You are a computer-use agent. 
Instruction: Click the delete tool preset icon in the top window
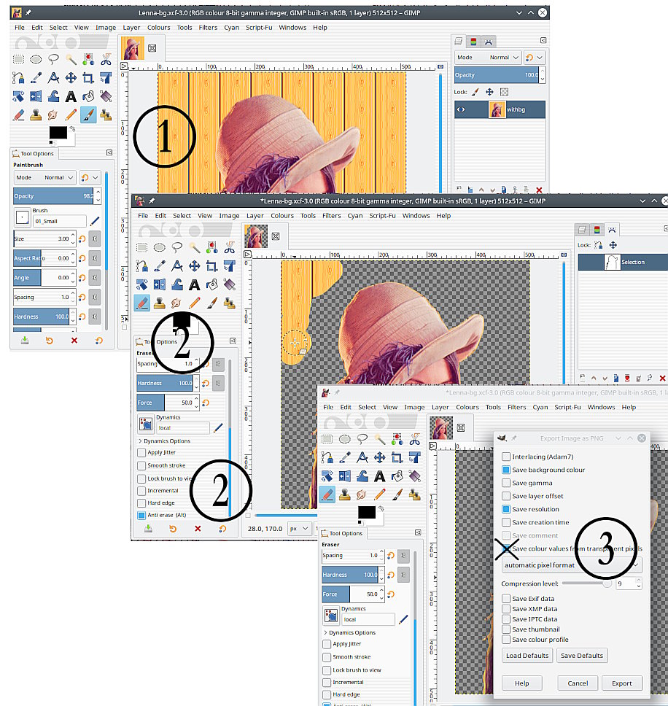click(74, 341)
